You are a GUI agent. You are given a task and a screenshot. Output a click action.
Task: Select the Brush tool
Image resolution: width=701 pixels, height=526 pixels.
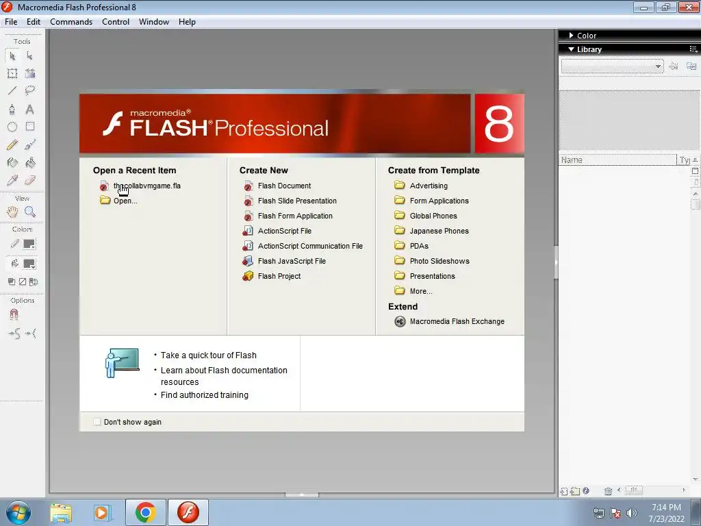(30, 145)
